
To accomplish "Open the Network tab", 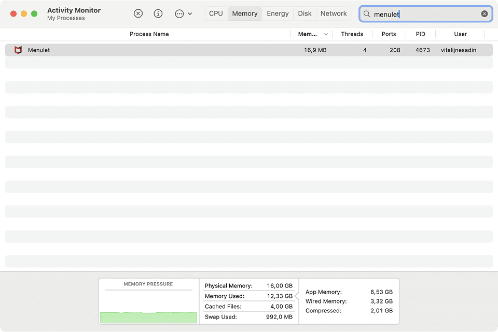I will pyautogui.click(x=334, y=13).
